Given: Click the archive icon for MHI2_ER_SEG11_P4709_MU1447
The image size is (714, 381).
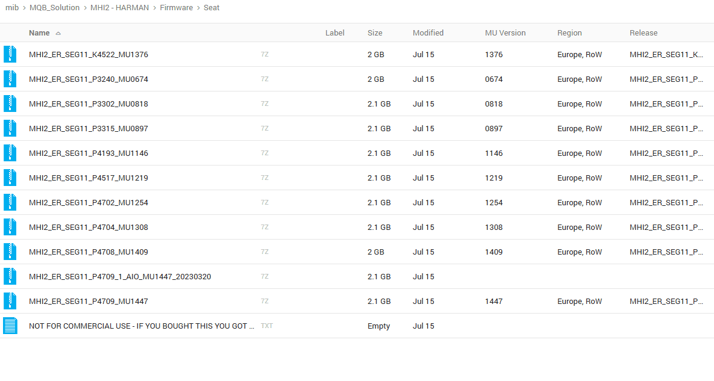Looking at the screenshot, I should point(10,301).
